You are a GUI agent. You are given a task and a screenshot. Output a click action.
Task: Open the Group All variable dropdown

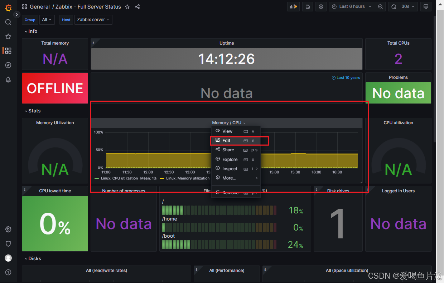click(x=47, y=20)
